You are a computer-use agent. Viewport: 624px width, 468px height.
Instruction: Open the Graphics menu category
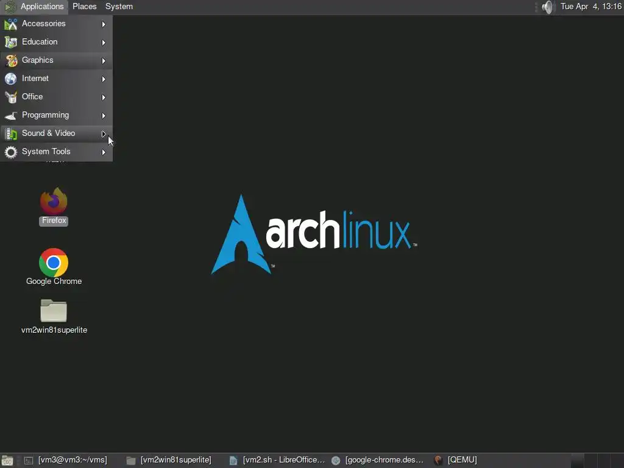coord(56,60)
